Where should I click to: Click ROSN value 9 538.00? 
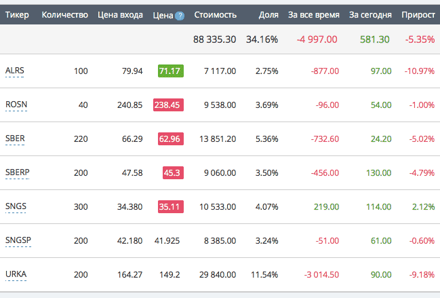[x=220, y=105]
